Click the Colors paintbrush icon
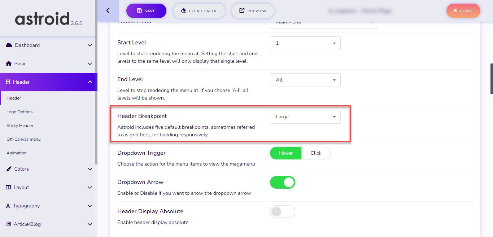The image size is (493, 237). tap(9, 169)
